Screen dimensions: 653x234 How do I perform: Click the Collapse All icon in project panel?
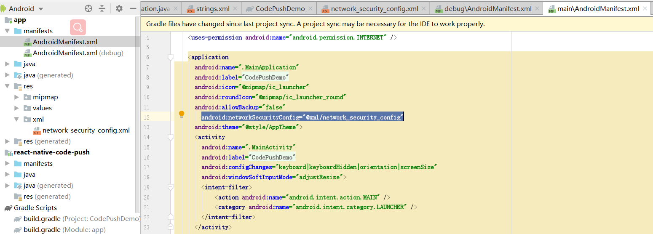[x=102, y=8]
